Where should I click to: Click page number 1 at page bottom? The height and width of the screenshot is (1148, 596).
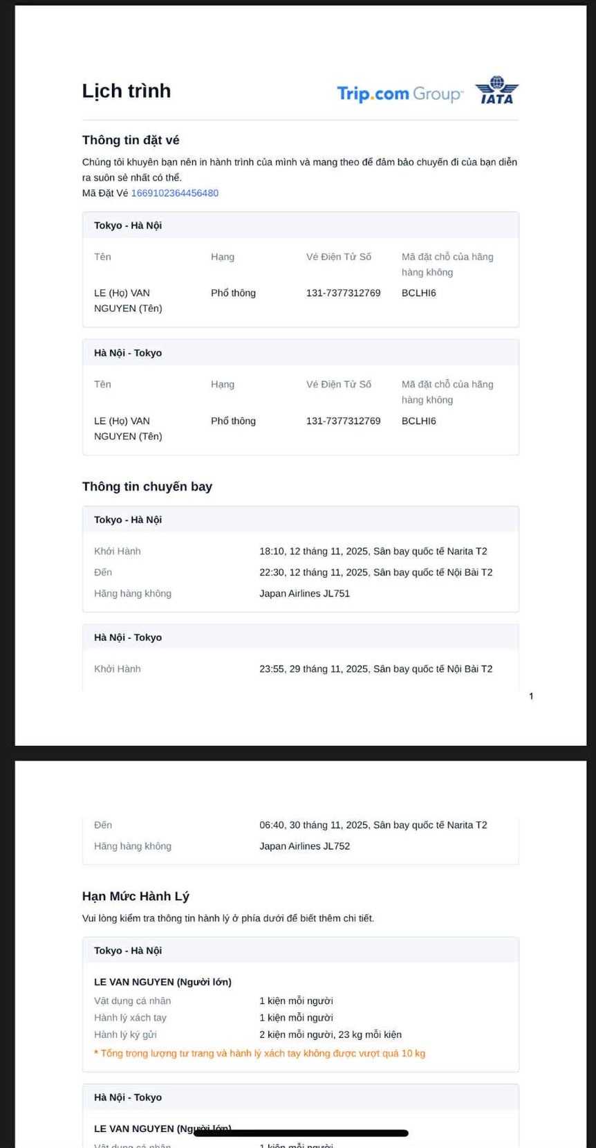click(x=531, y=696)
